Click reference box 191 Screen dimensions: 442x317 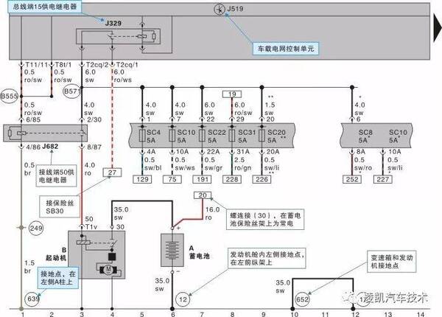[x=202, y=179]
